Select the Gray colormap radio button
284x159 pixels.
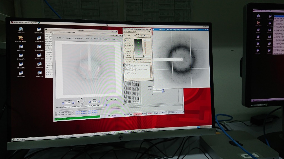127,41
